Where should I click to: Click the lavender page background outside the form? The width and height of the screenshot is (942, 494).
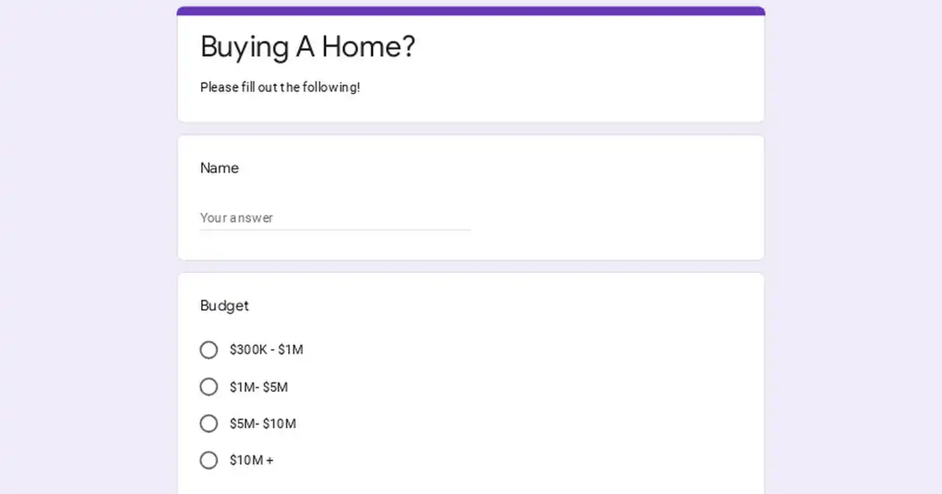coord(78,235)
